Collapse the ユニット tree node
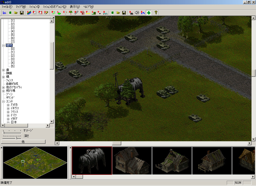Viewport: 256px width, 186px height. (x=3, y=101)
